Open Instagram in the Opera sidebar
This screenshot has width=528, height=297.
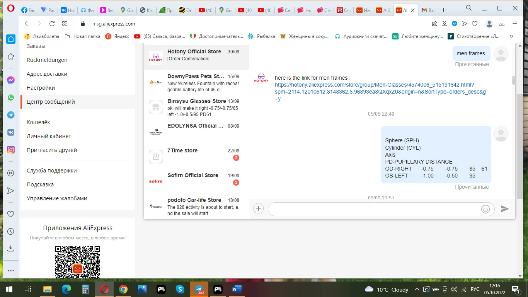click(11, 150)
